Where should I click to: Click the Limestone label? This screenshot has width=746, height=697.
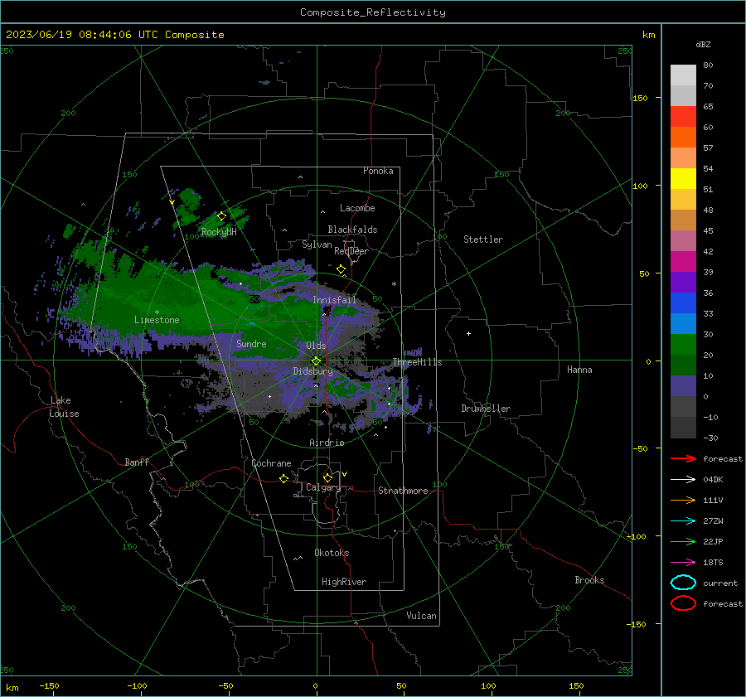point(157,320)
